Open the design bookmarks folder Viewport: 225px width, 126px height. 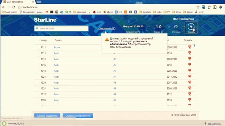coord(188,12)
